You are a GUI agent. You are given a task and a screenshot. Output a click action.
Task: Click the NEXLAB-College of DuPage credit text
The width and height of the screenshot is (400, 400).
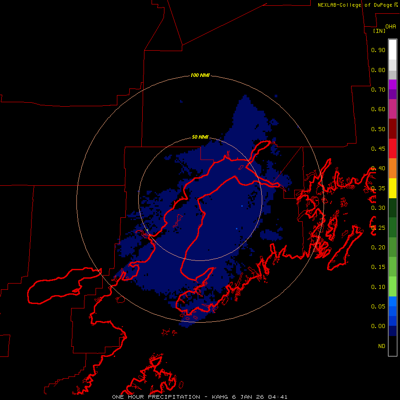pos(356,5)
